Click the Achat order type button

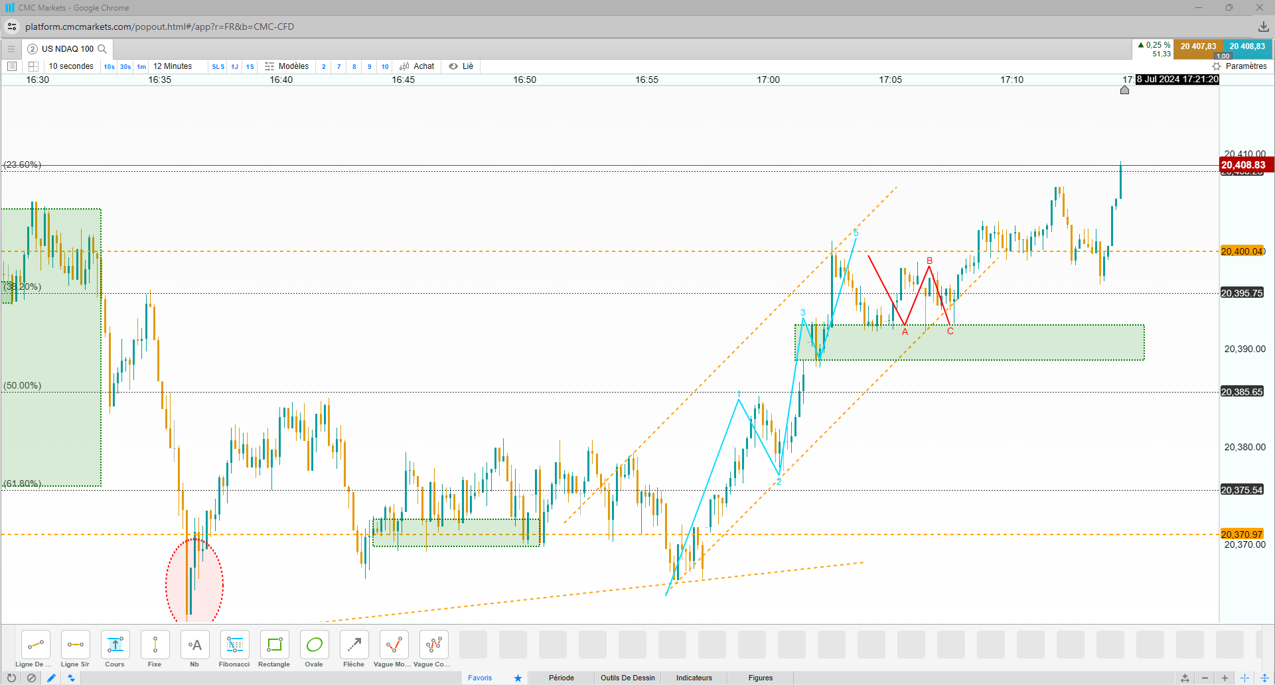417,66
